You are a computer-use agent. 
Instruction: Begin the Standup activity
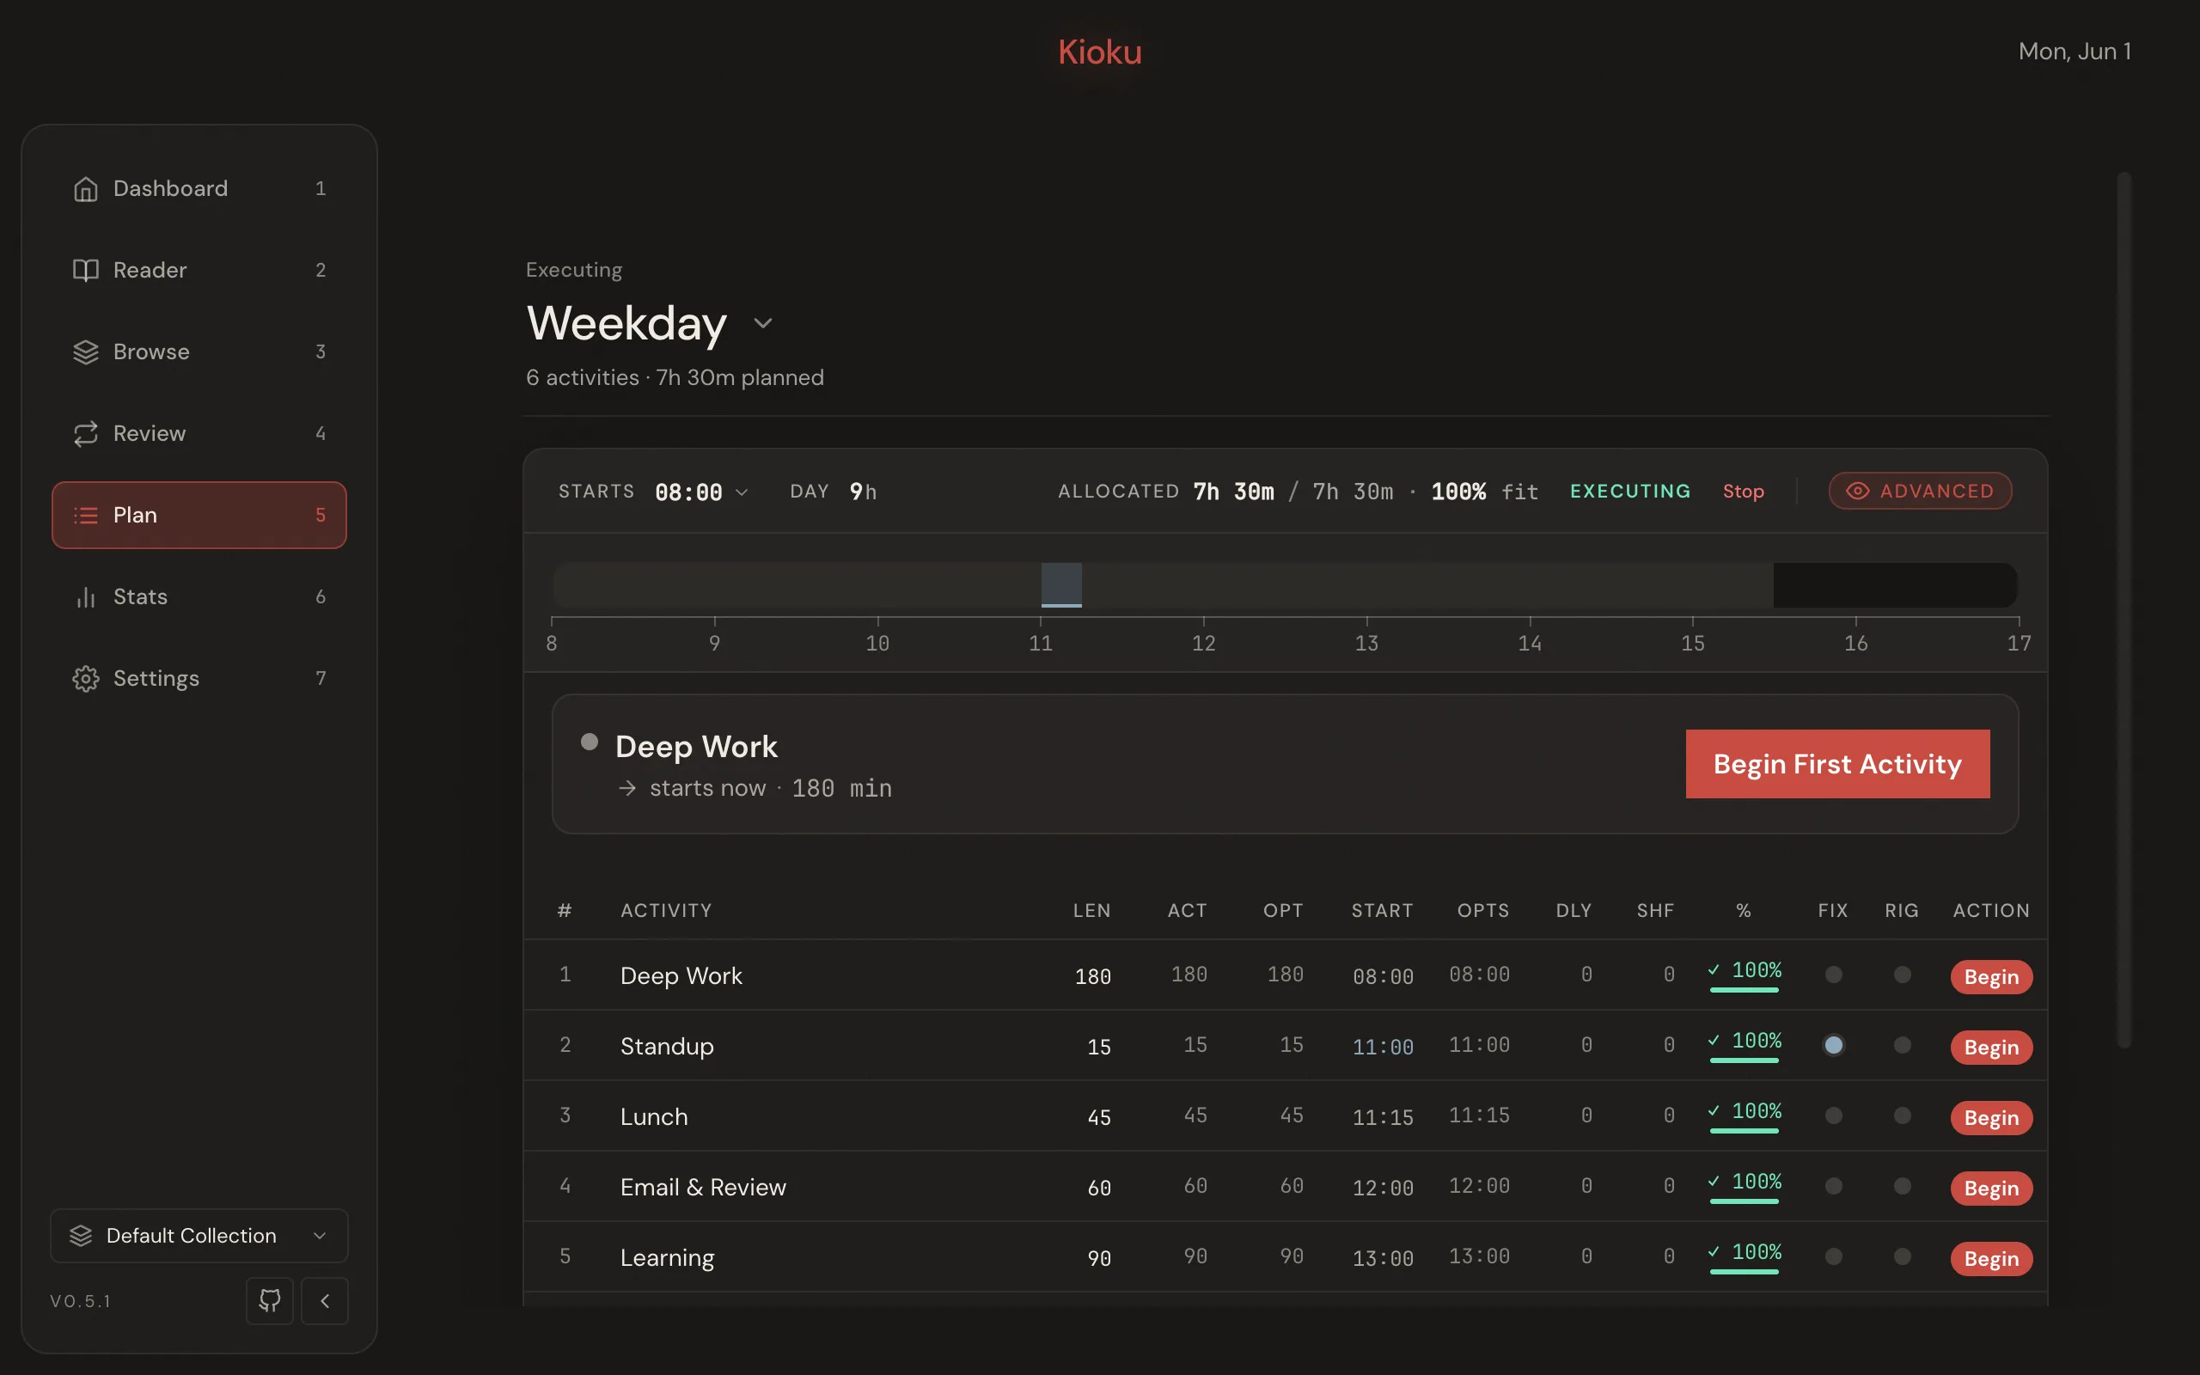click(x=1991, y=1048)
